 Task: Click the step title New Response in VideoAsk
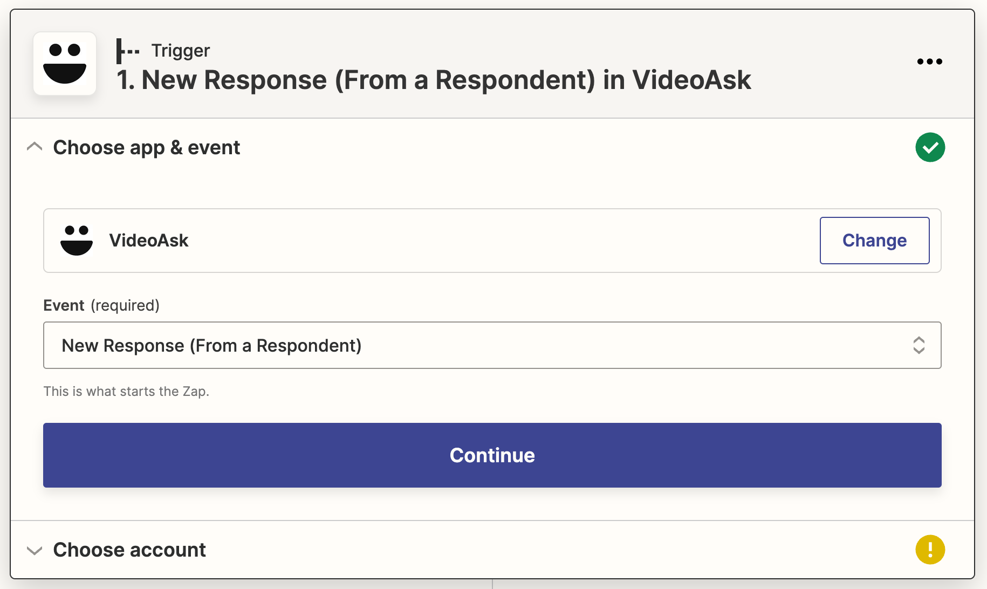[x=434, y=80]
